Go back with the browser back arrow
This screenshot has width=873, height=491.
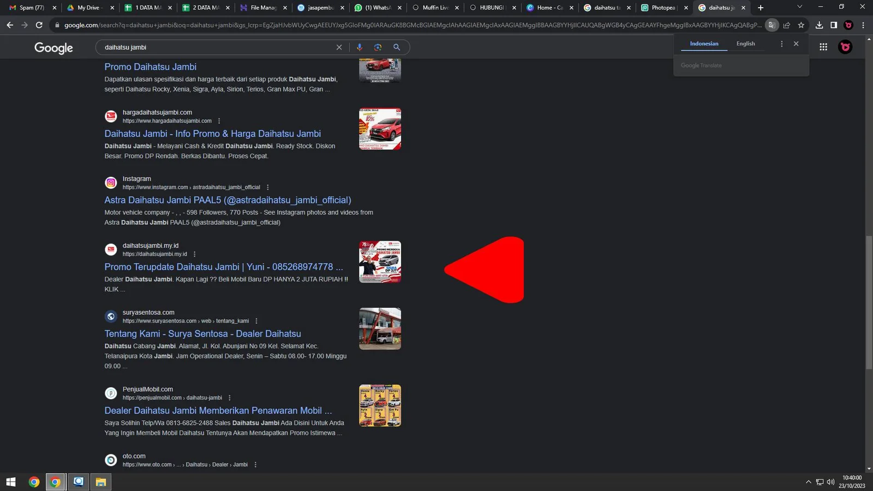point(10,25)
